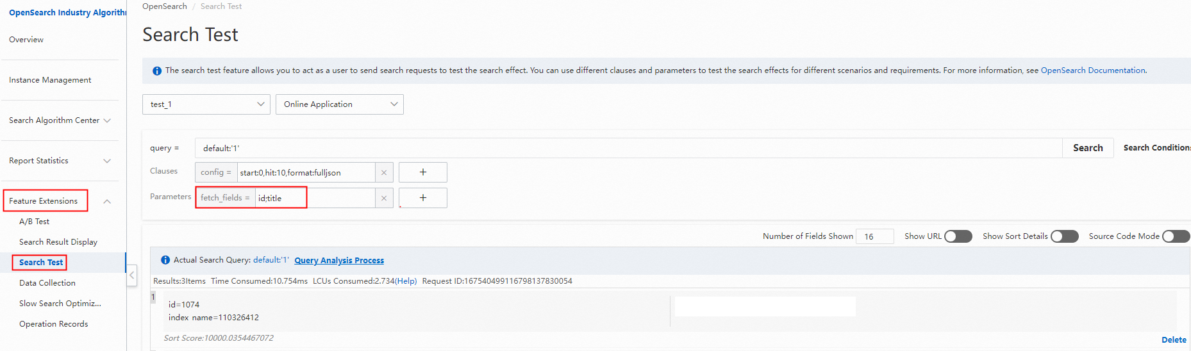Open the Online Application dropdown
This screenshot has height=351, width=1191.
pyautogui.click(x=340, y=104)
